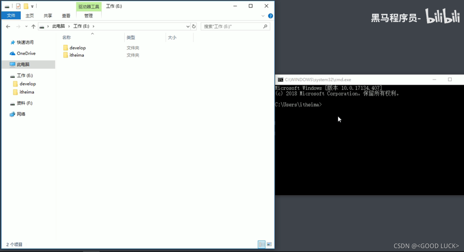Open the recent locations dropdown arrow

pyautogui.click(x=26, y=26)
